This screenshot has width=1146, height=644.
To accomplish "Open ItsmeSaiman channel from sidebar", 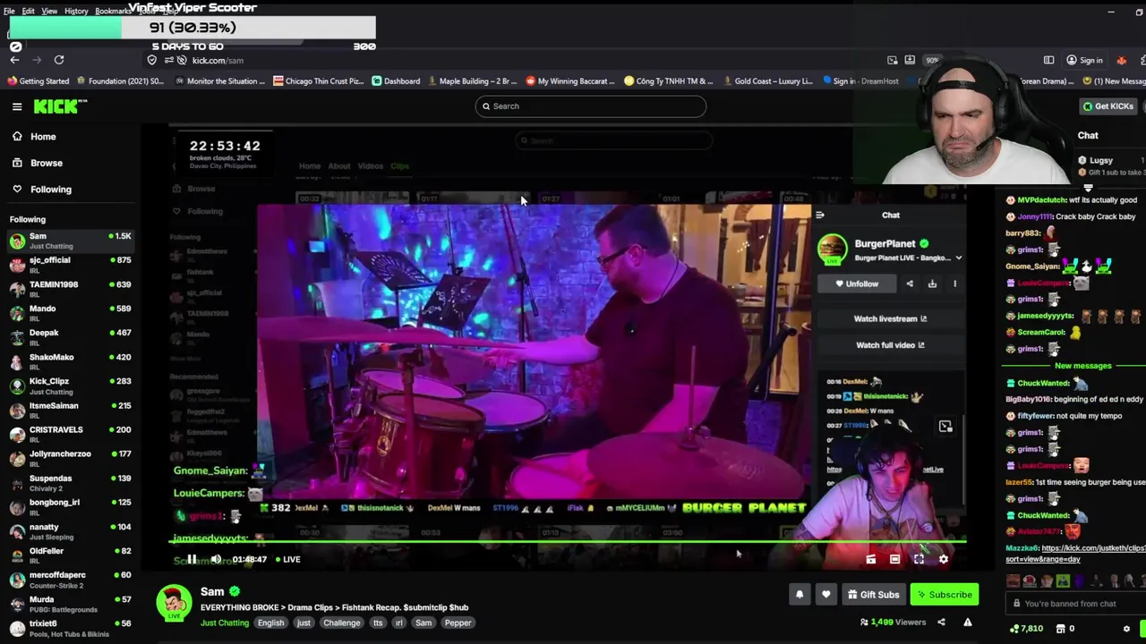I will click(x=70, y=410).
